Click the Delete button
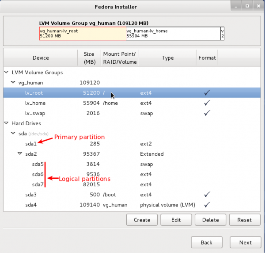This screenshot has width=265, height=253. [x=210, y=220]
